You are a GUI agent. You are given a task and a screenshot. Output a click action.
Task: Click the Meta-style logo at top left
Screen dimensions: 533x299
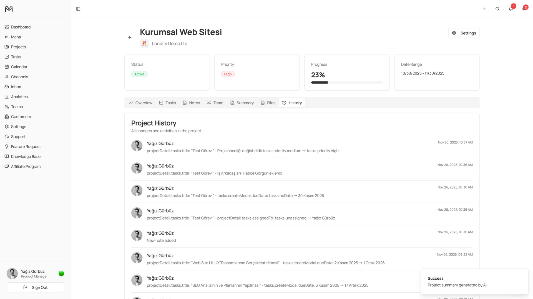click(x=9, y=9)
